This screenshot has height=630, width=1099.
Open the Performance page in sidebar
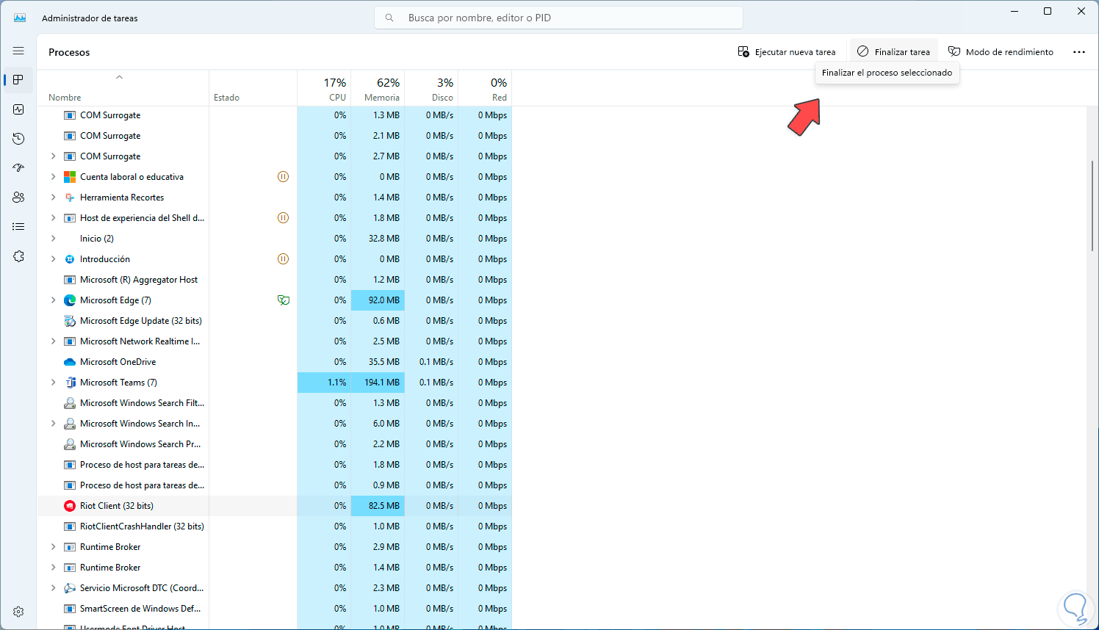pos(18,109)
